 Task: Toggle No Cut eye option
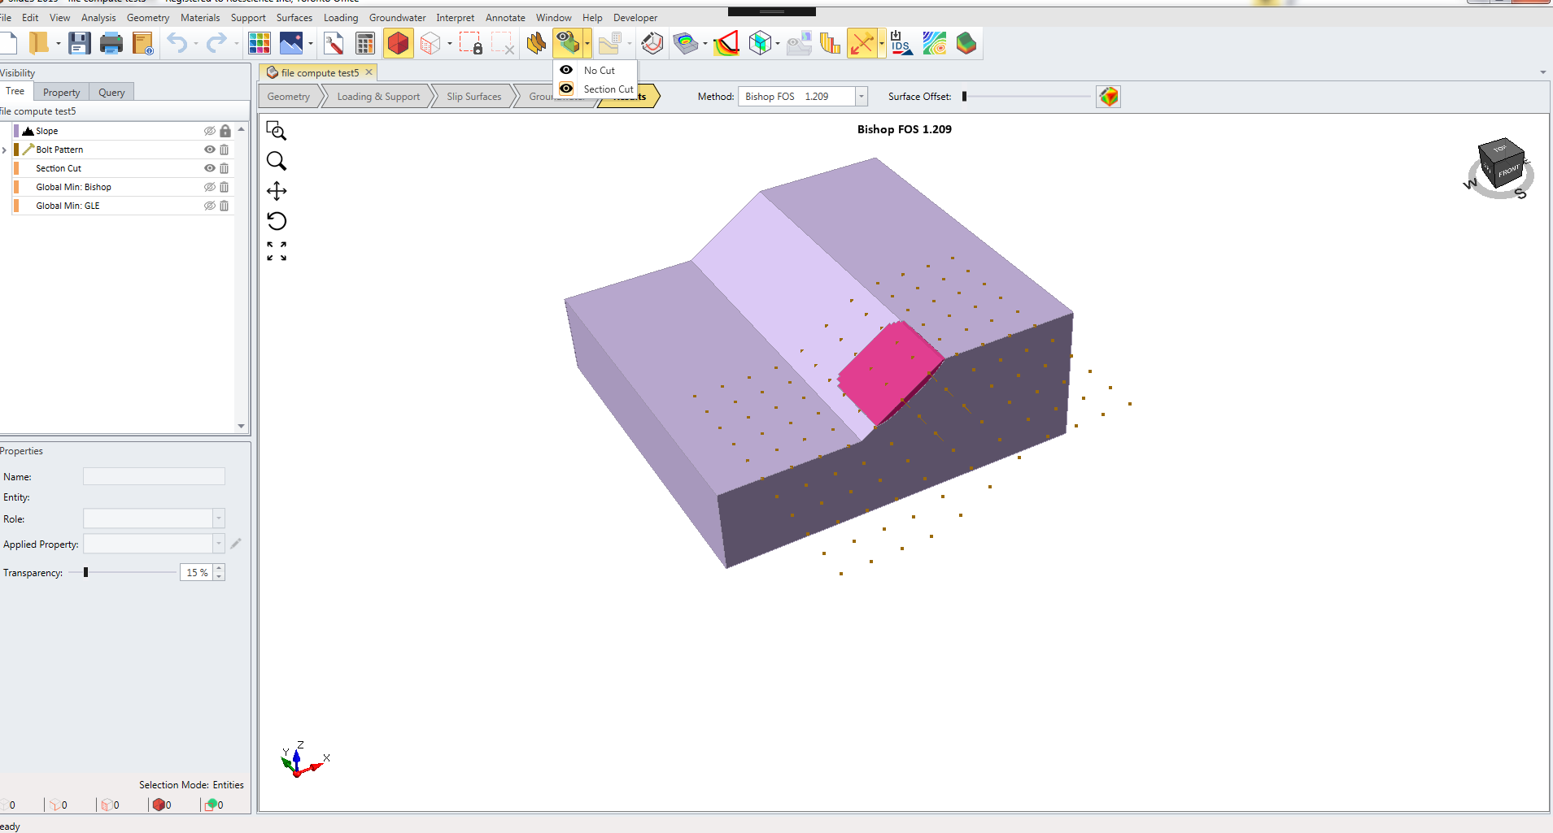566,70
